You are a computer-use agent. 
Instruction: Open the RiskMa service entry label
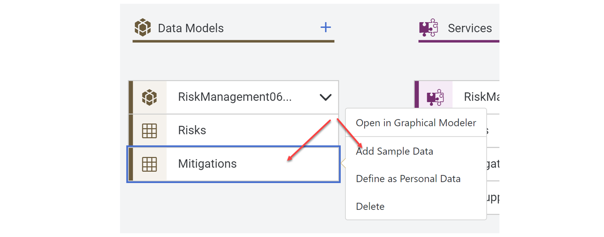coord(482,97)
